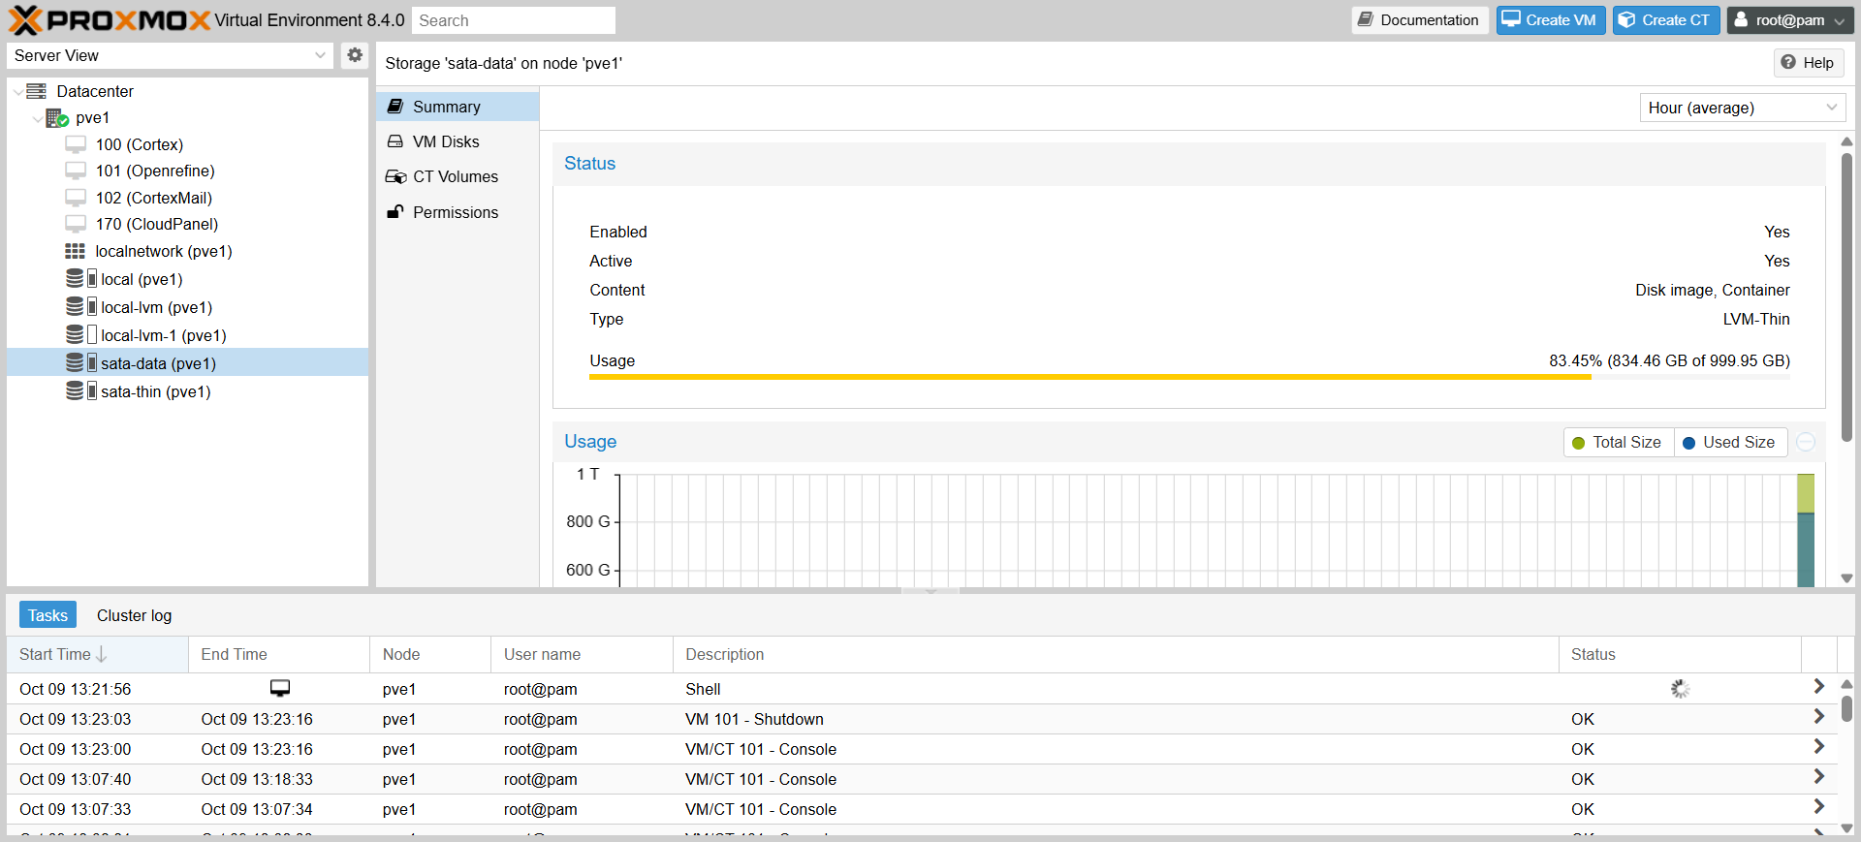Click the yellow storage usage progress bar
Viewport: 1861px width, 842px height.
click(1189, 377)
